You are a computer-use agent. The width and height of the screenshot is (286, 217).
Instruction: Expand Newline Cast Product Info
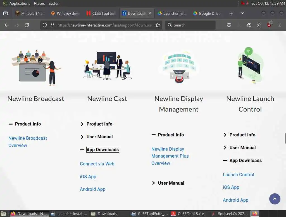click(96, 124)
